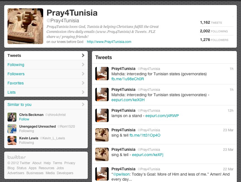
Task: Open the Status footer link
Action: coord(21,168)
